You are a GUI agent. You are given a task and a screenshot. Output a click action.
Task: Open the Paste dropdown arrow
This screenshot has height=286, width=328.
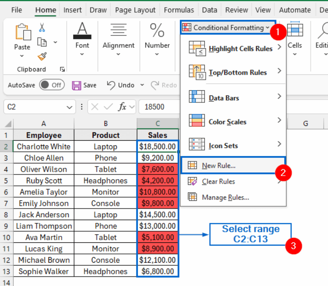tap(22, 55)
